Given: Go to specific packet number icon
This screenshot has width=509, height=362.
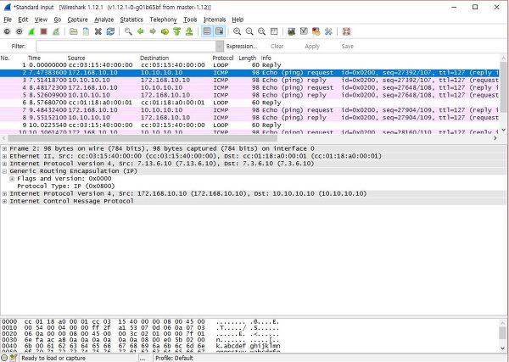Looking at the screenshot, I should 165,31.
